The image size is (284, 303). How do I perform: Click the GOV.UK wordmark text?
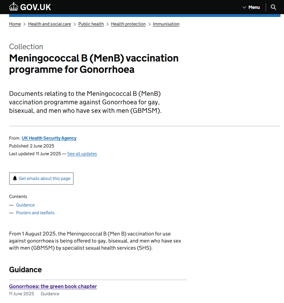pyautogui.click(x=36, y=7)
